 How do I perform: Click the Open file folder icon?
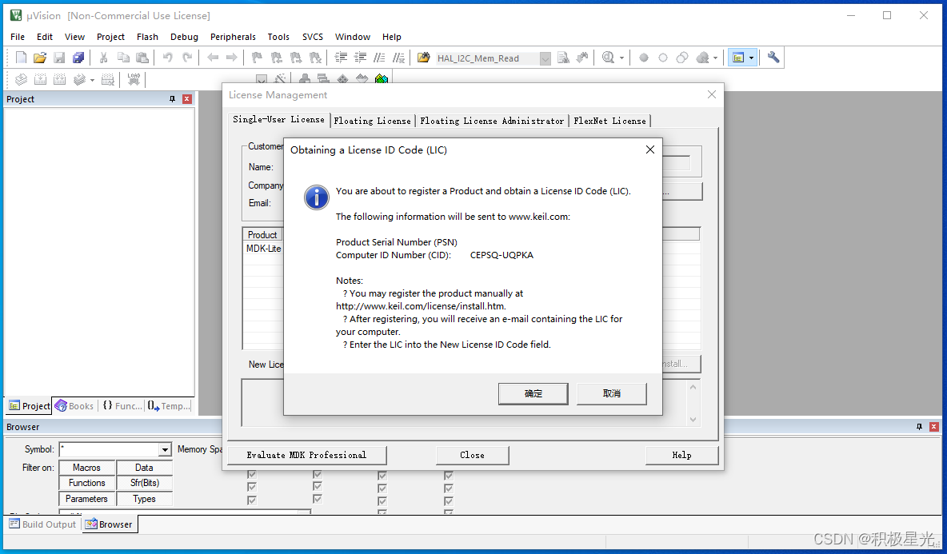tap(40, 58)
